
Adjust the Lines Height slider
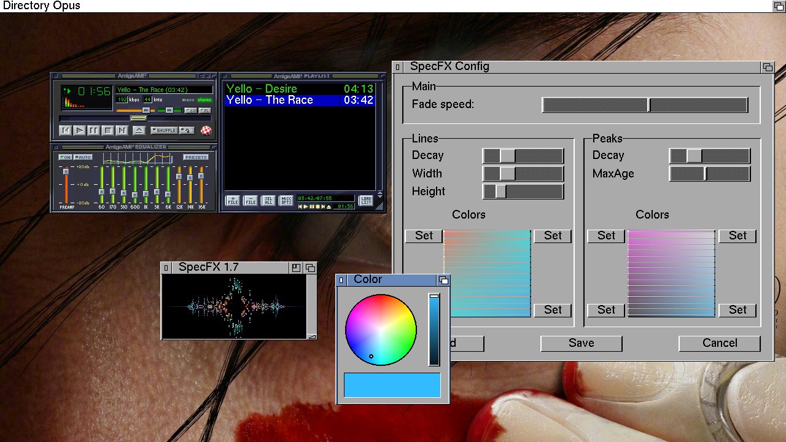pos(523,192)
